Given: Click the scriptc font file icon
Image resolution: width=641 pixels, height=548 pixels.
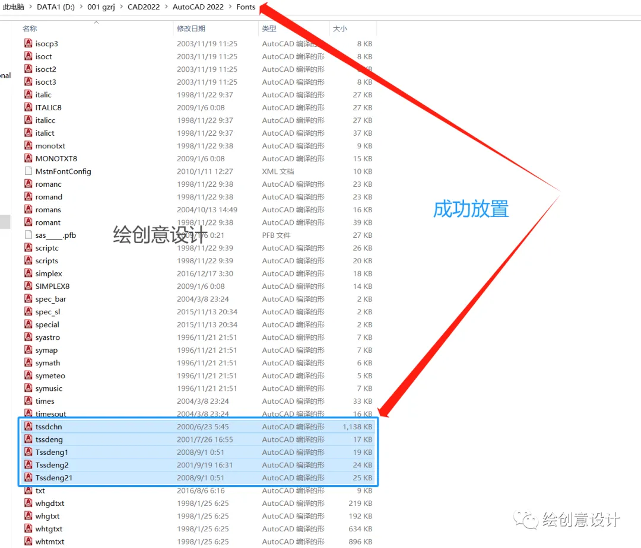Looking at the screenshot, I should coord(28,247).
